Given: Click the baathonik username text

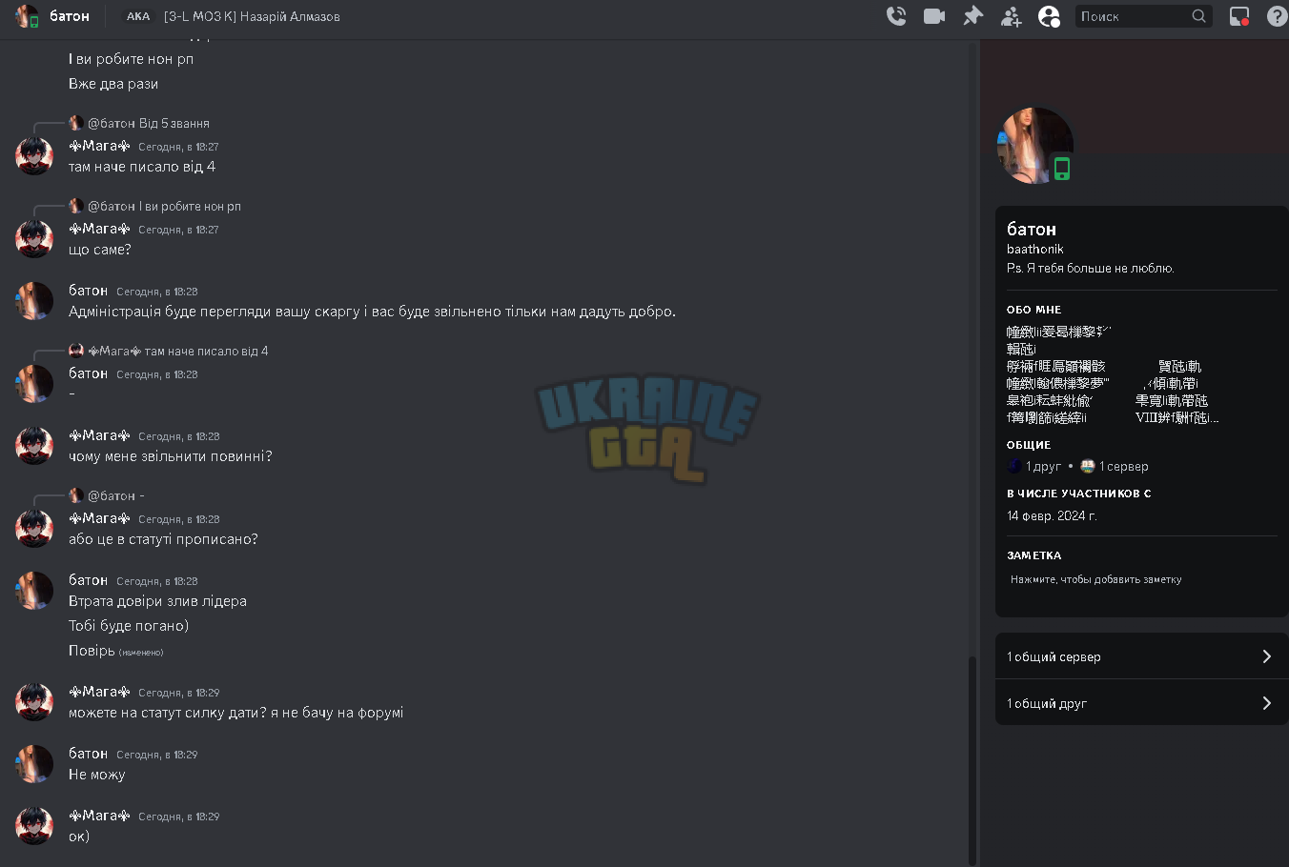Looking at the screenshot, I should click(1035, 250).
